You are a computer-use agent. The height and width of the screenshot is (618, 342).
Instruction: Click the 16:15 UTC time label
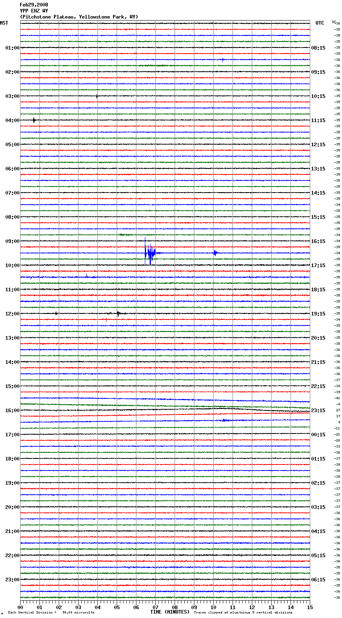click(318, 241)
